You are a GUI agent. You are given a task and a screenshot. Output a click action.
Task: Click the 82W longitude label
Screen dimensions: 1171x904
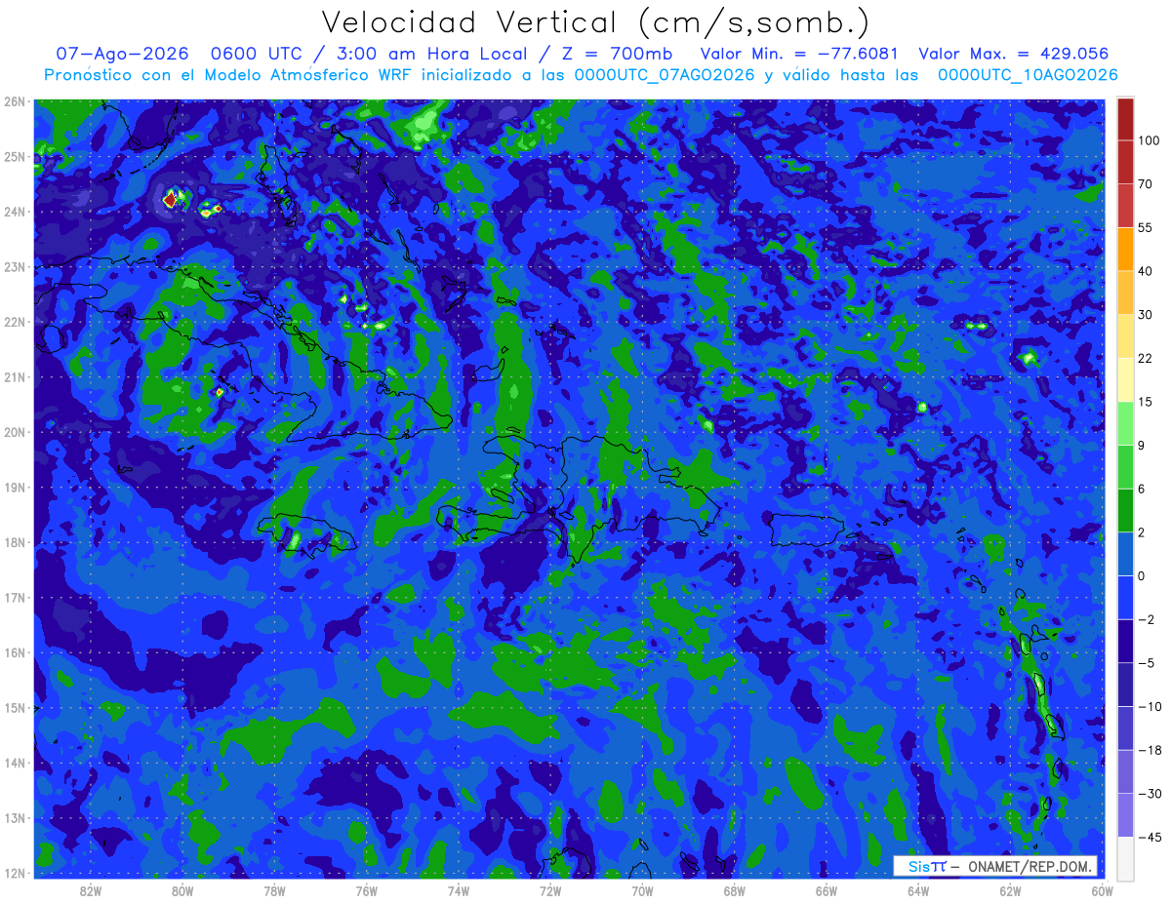pos(91,891)
